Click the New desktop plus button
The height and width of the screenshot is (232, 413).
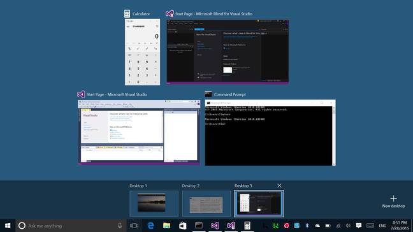(x=393, y=201)
